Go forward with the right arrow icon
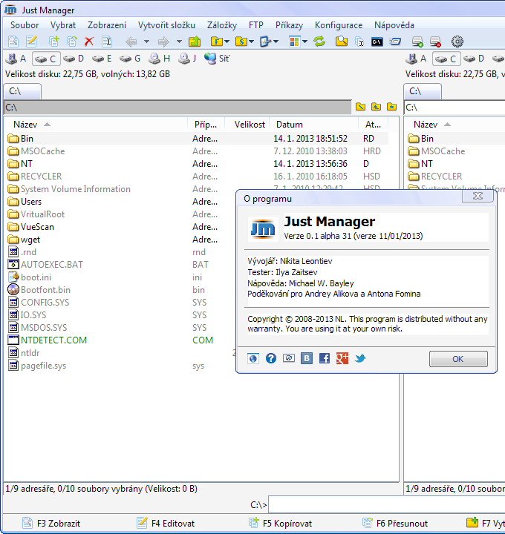This screenshot has width=505, height=534. tap(163, 42)
